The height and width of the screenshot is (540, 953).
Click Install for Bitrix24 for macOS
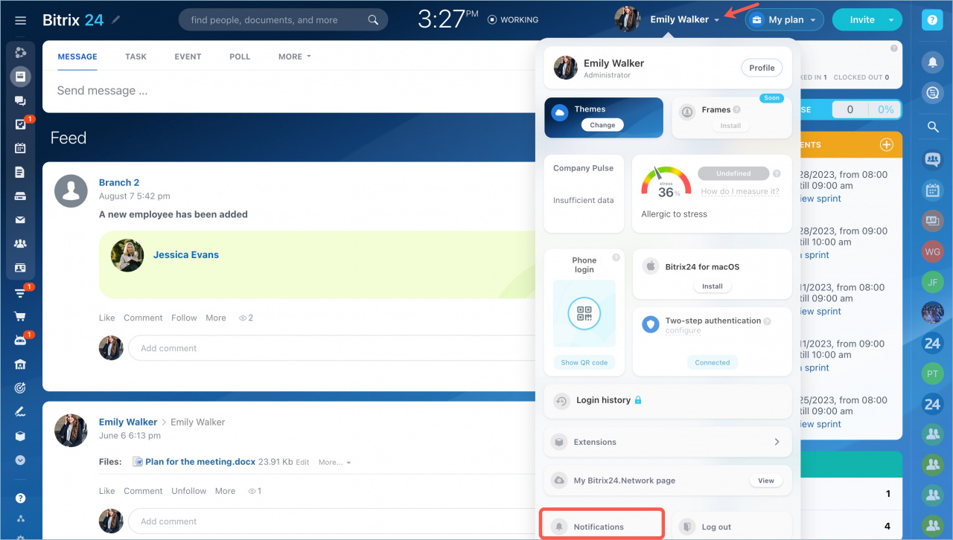(713, 286)
